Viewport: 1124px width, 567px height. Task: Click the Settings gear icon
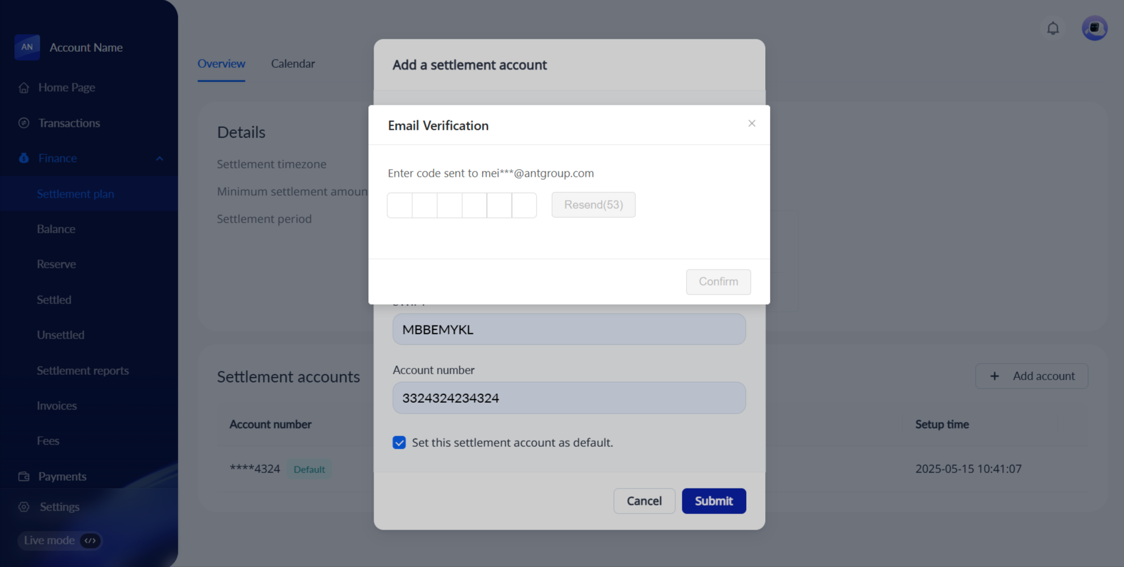(24, 507)
